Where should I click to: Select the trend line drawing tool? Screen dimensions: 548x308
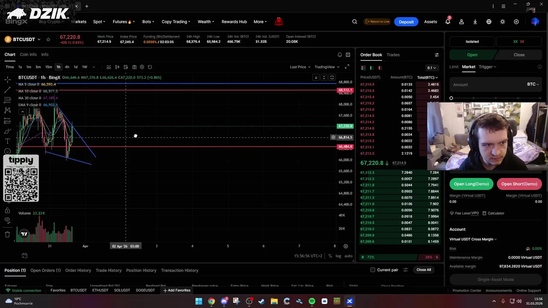7,90
